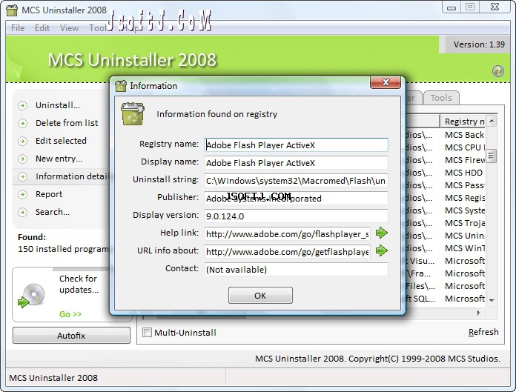Image resolution: width=516 pixels, height=392 pixels.
Task: Select Report option in side panel
Action: pyautogui.click(x=49, y=194)
